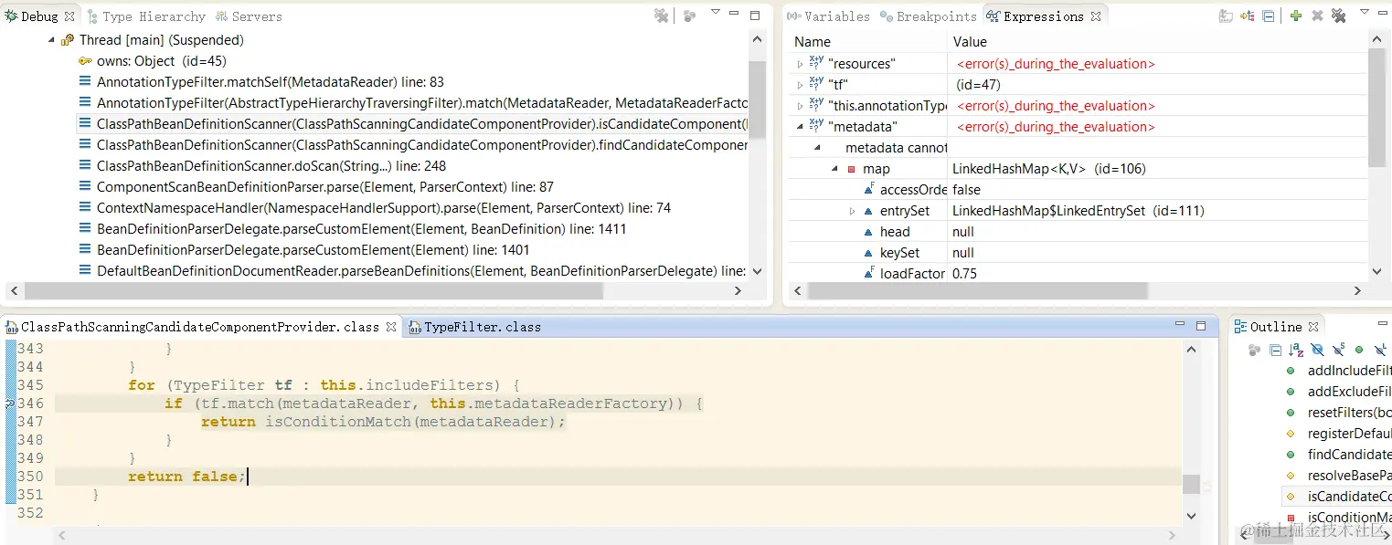Click the Value column header in Expressions
The height and width of the screenshot is (545, 1392).
point(1157,41)
